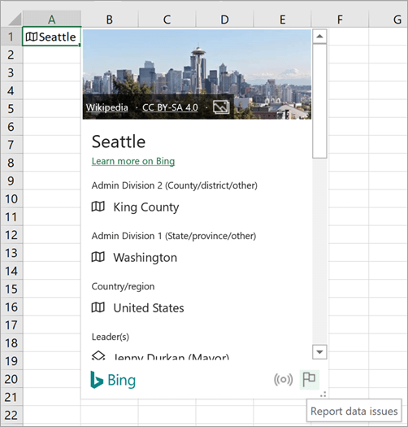Click the Select All corner triangle
408x427 pixels.
14,20
